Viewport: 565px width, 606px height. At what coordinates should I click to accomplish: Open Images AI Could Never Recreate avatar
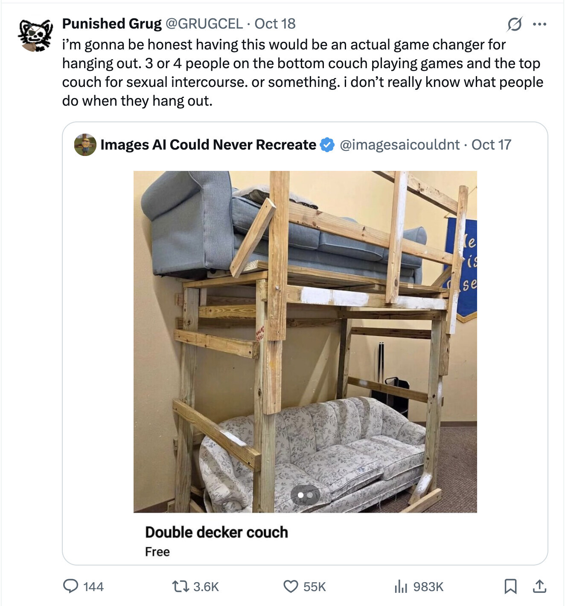[x=85, y=145]
